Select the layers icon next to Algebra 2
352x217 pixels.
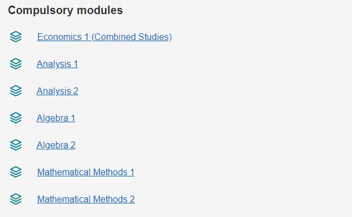pyautogui.click(x=16, y=145)
